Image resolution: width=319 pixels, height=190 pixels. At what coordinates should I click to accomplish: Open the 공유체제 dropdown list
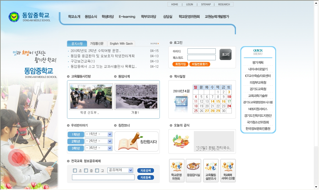pos(131,170)
